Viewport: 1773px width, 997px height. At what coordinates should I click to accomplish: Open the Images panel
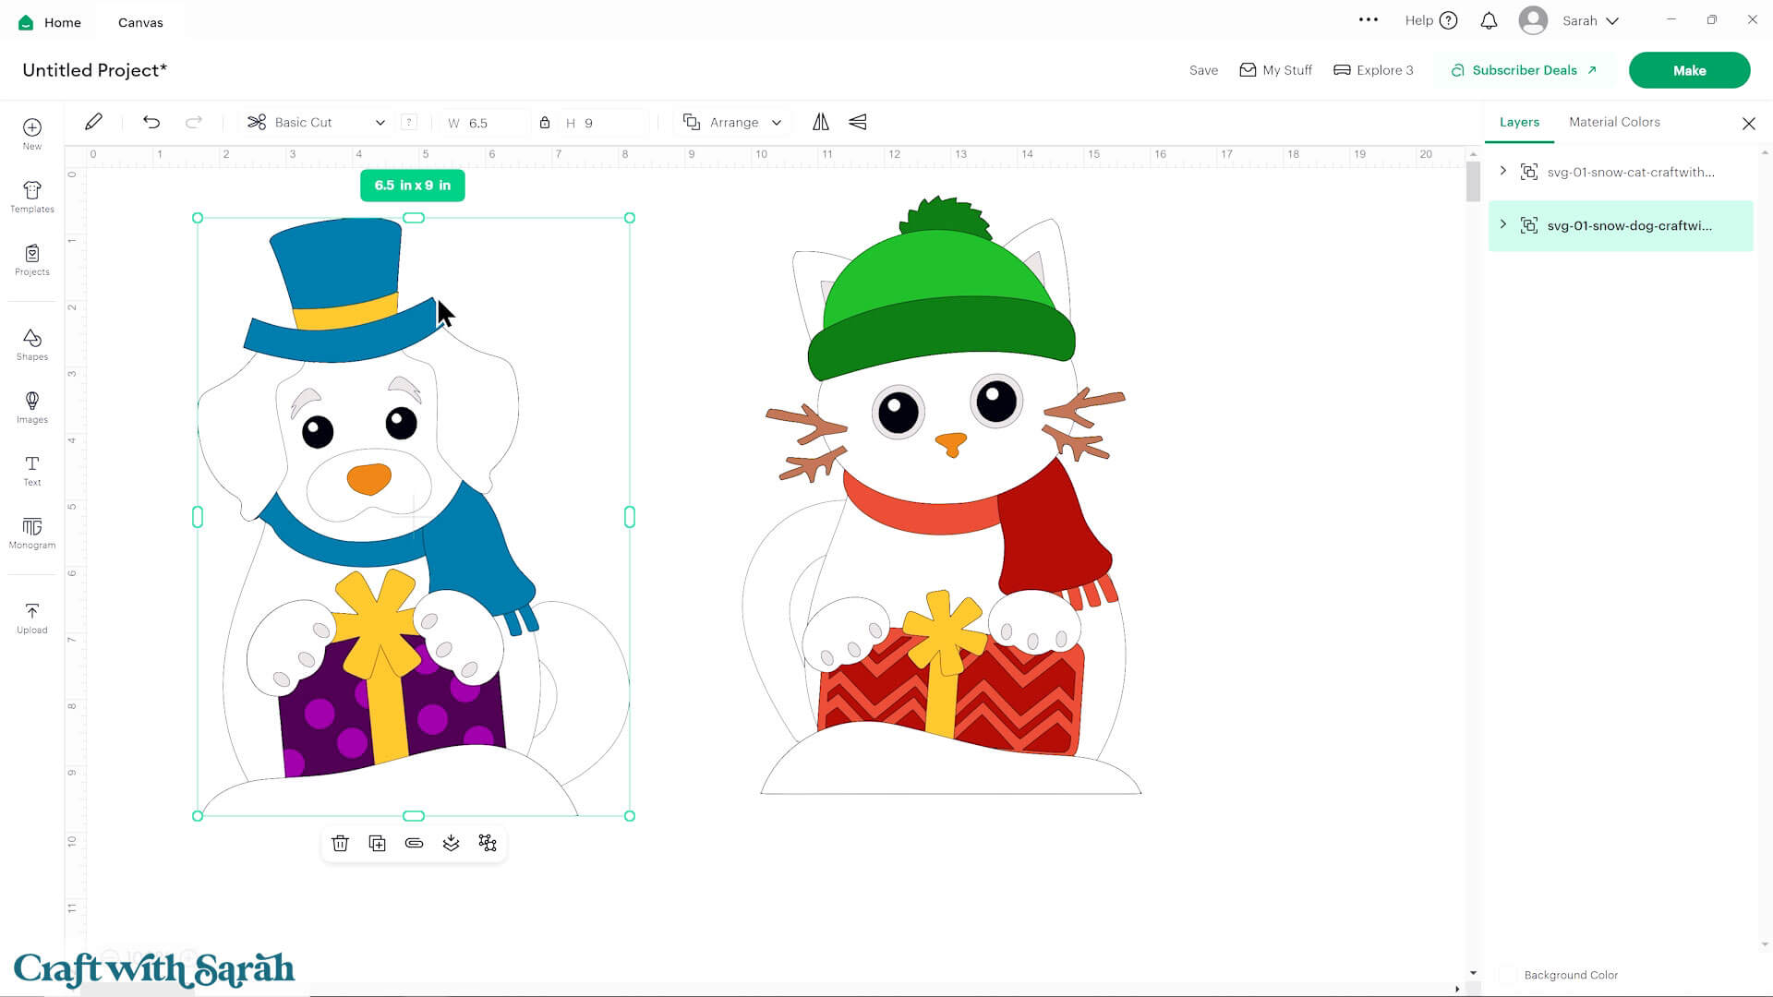coord(31,406)
